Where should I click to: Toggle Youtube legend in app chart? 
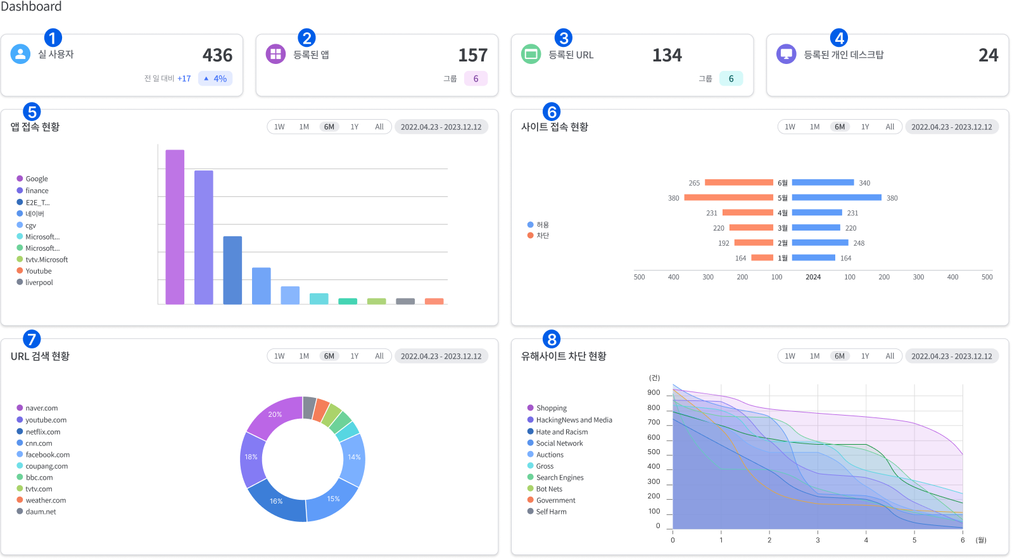pyautogui.click(x=34, y=271)
